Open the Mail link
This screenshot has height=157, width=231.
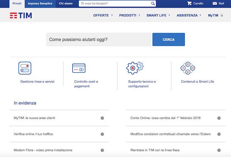coord(221,3)
